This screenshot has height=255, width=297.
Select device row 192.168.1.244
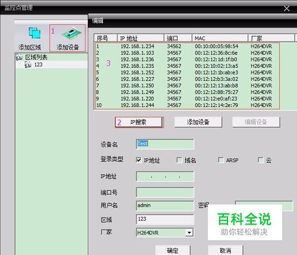187,105
